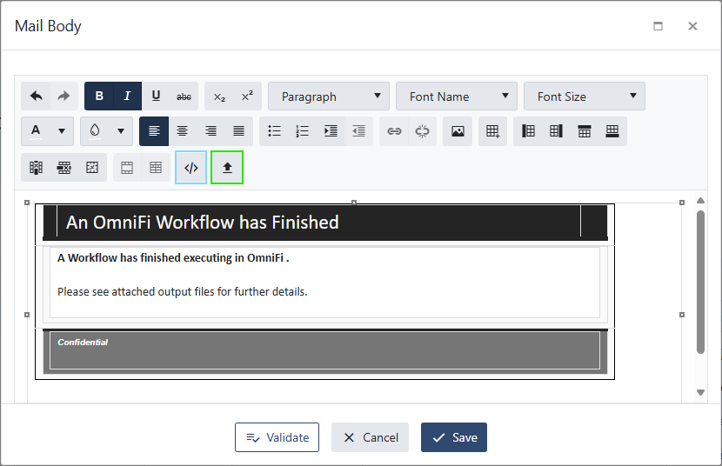Open the Paragraph format dropdown

click(329, 97)
